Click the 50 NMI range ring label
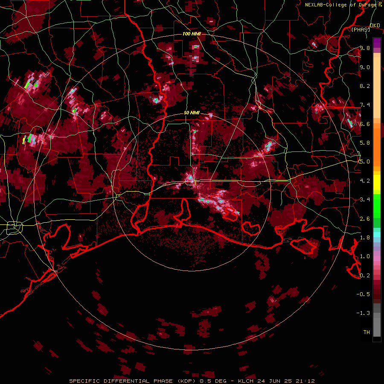This screenshot has width=384, height=384. [x=192, y=113]
